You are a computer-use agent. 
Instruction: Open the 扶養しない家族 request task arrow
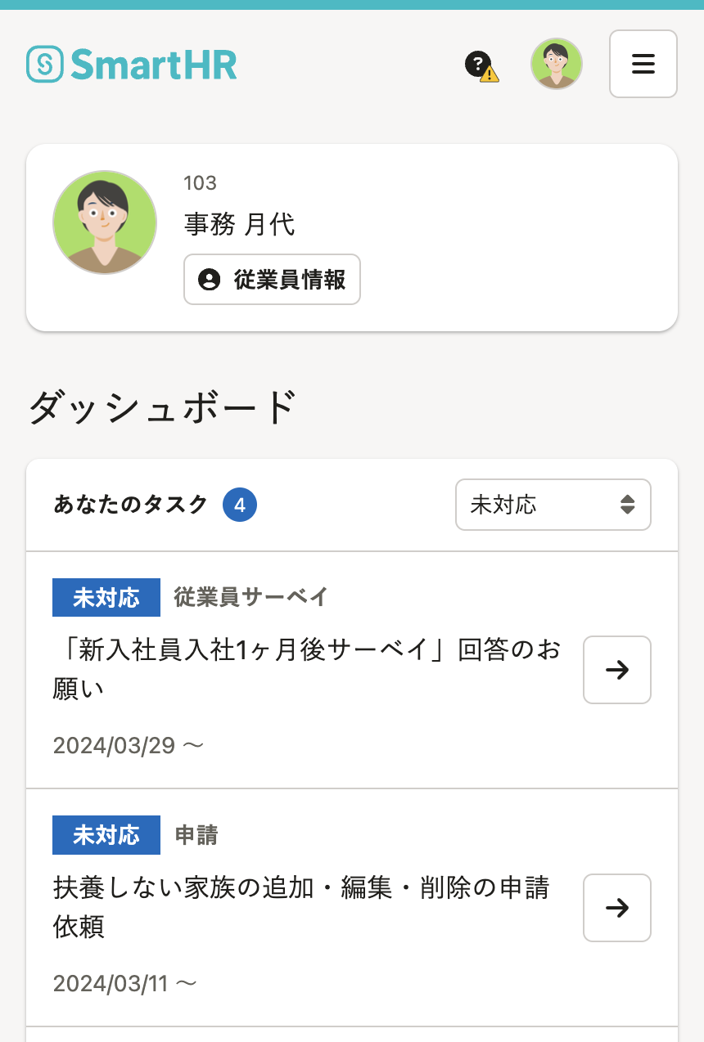(x=616, y=908)
